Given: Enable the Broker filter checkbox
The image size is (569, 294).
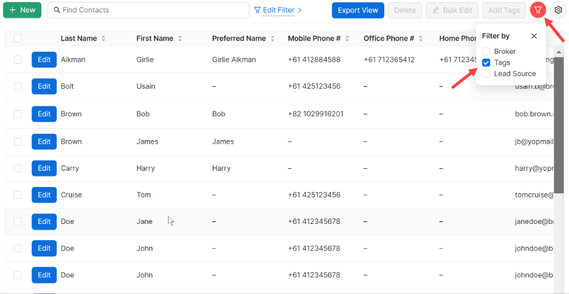Looking at the screenshot, I should click(486, 51).
